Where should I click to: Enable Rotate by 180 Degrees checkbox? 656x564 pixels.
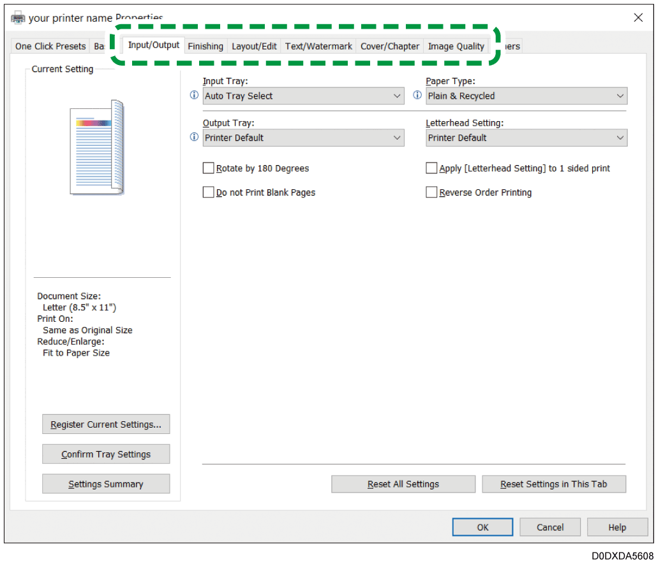point(208,168)
